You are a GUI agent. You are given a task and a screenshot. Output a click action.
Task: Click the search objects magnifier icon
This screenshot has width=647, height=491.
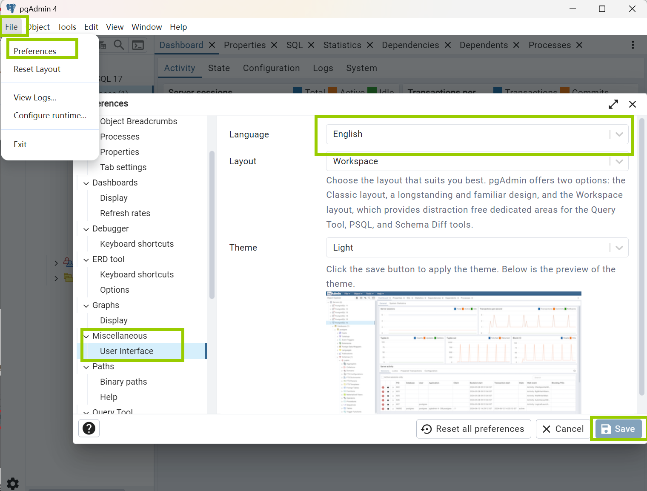[119, 45]
